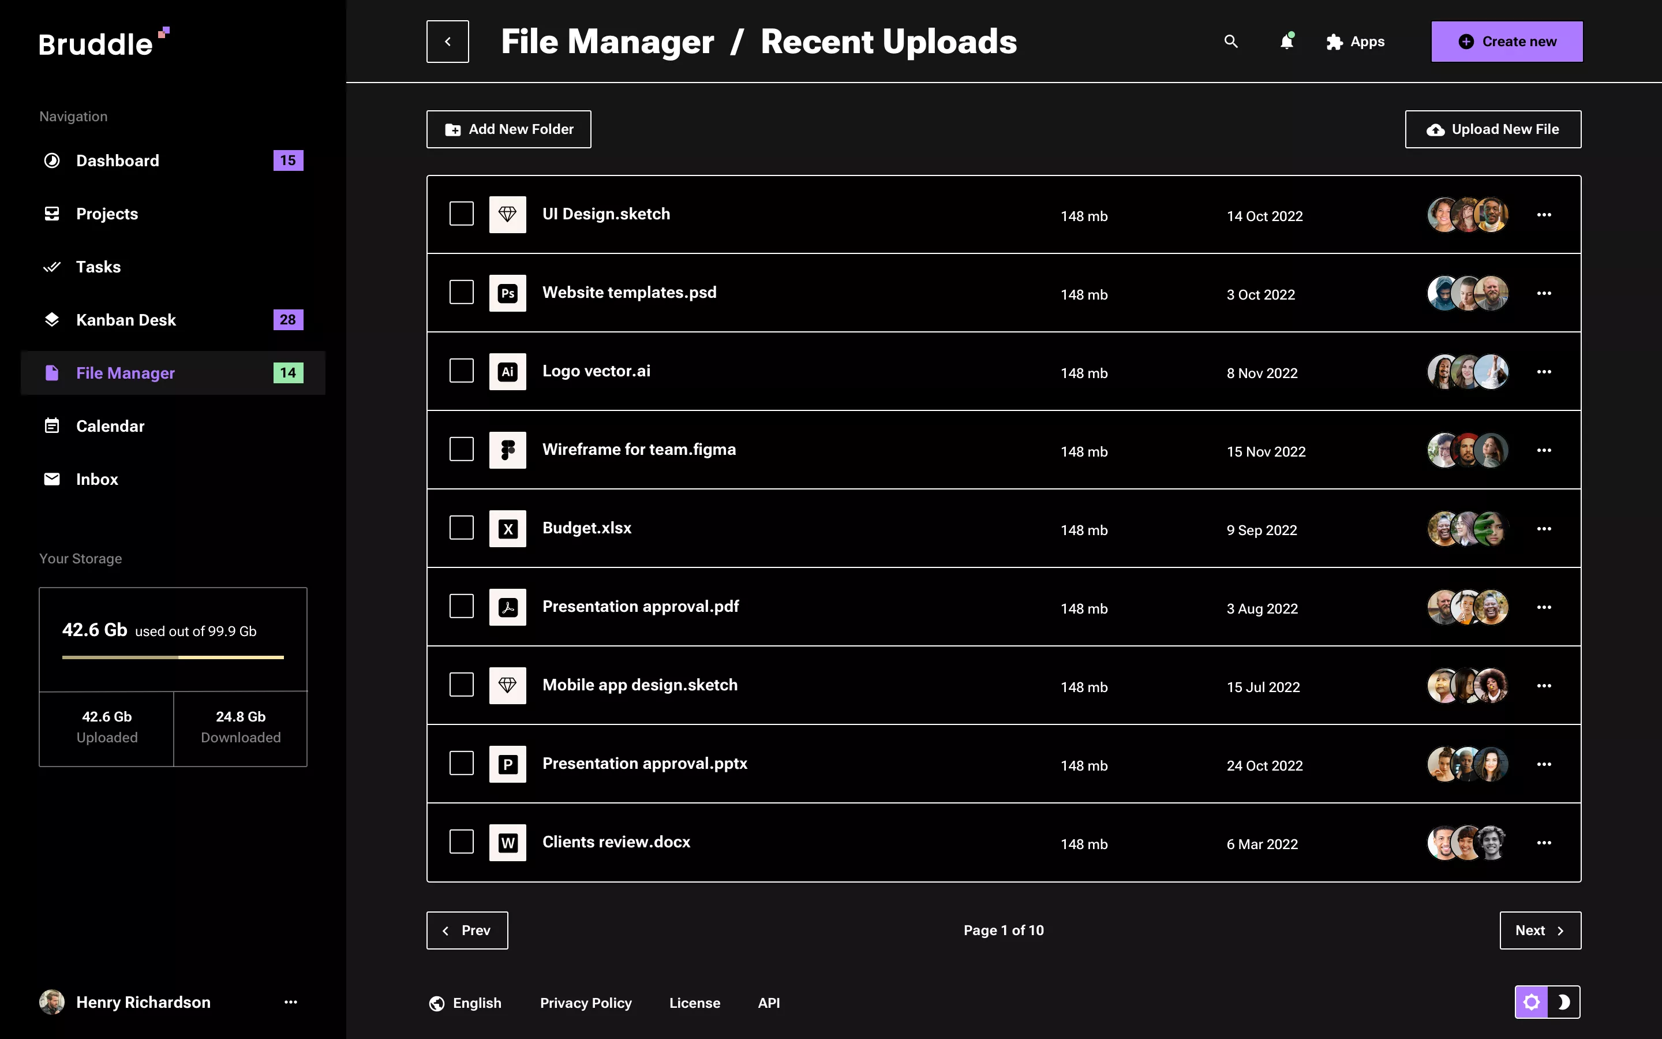Viewport: 1662px width, 1039px height.
Task: Switch to the Projects section
Action: [107, 214]
